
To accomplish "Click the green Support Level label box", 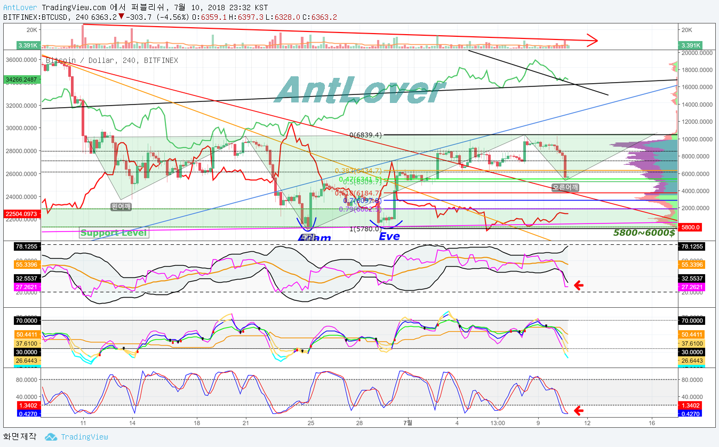I will [114, 233].
